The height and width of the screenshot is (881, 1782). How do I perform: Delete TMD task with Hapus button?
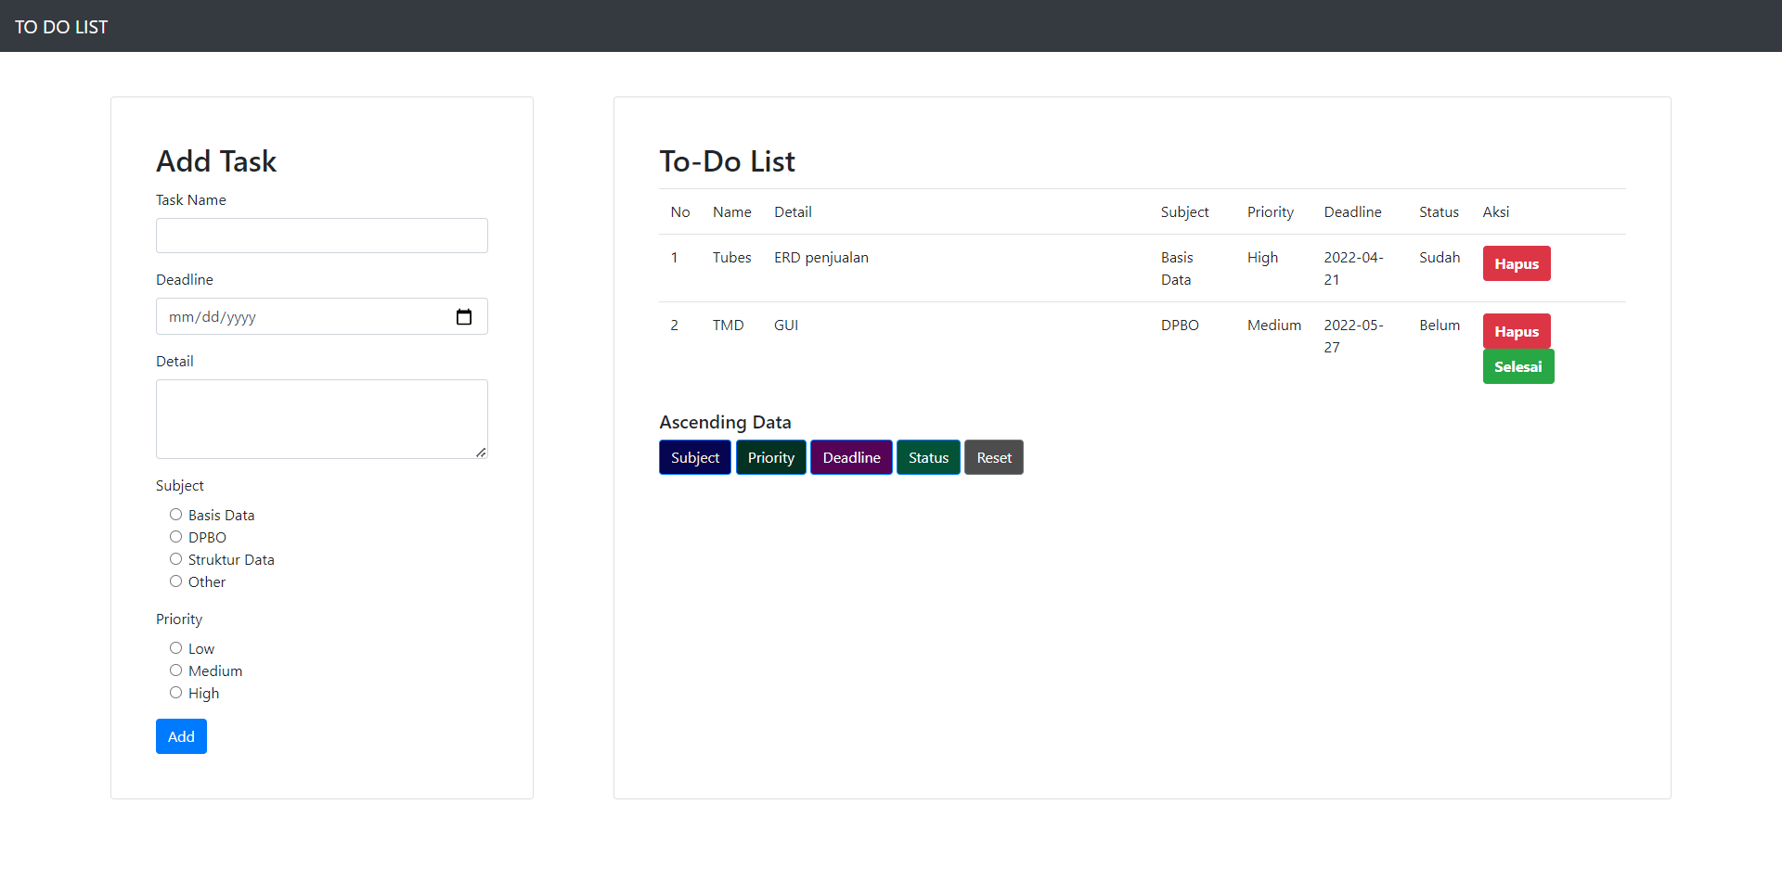point(1517,331)
